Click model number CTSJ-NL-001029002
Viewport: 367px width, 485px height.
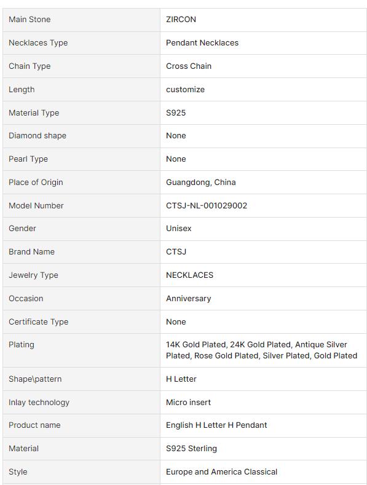point(207,206)
